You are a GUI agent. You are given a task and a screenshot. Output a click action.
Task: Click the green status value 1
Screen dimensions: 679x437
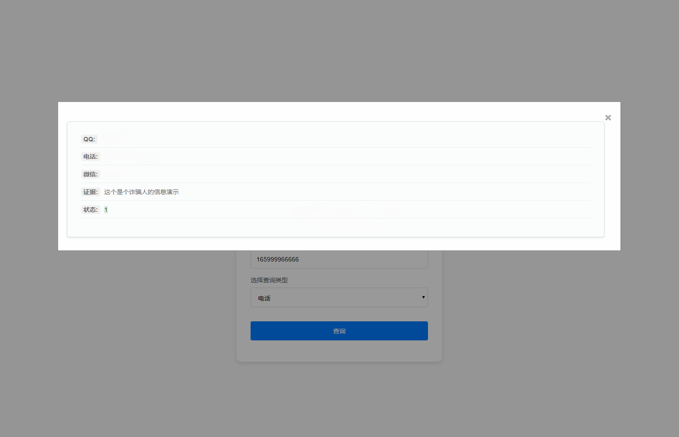[106, 210]
